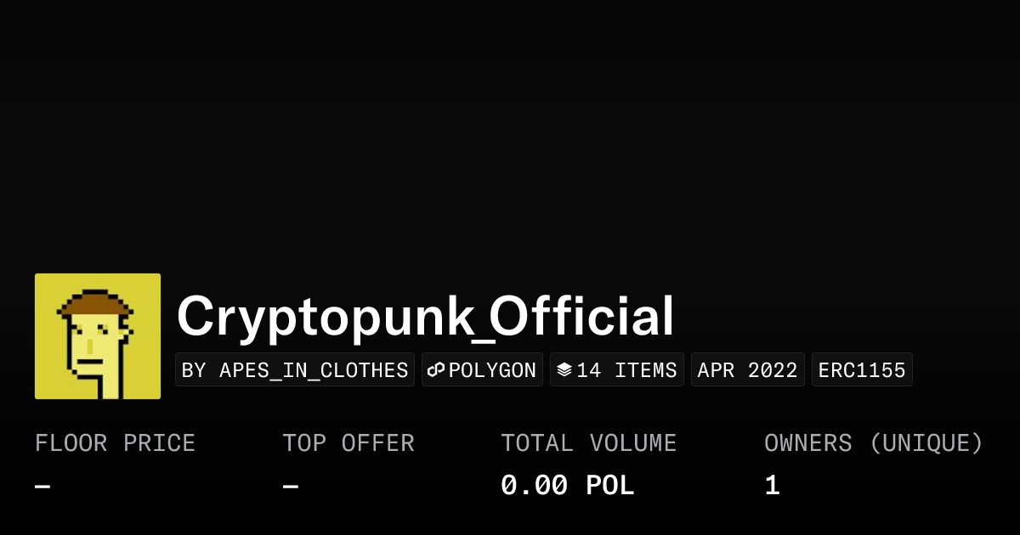The width and height of the screenshot is (1020, 535).
Task: Select the ERC1155 token standard badge
Action: point(862,370)
